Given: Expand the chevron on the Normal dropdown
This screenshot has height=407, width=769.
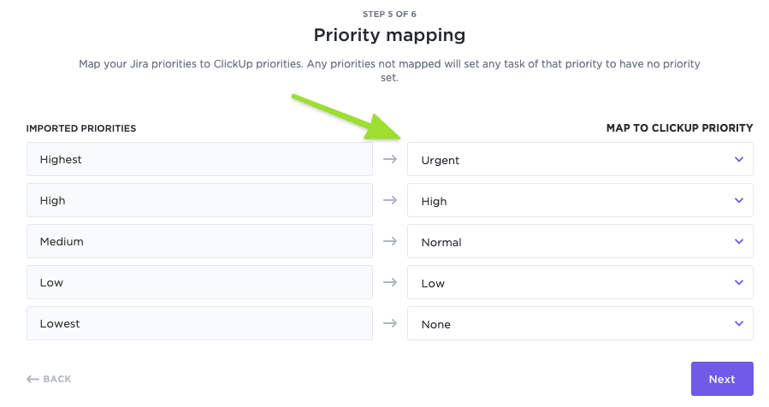Looking at the screenshot, I should [x=739, y=241].
